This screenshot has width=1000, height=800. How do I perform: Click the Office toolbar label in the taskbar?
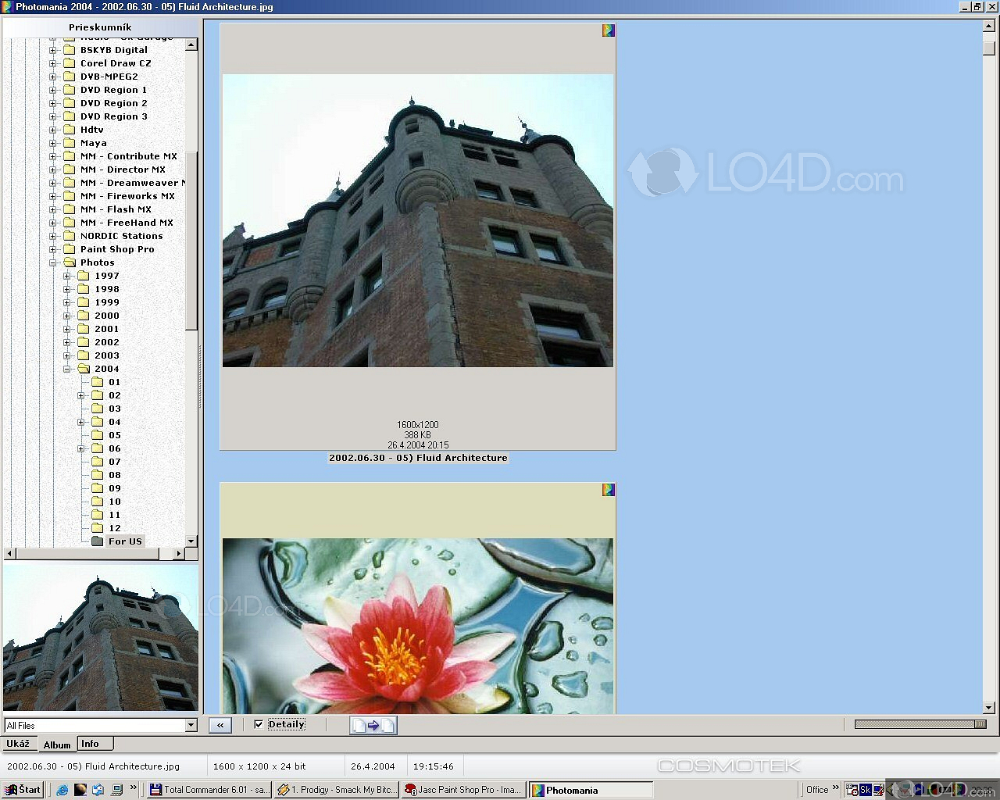pos(817,790)
